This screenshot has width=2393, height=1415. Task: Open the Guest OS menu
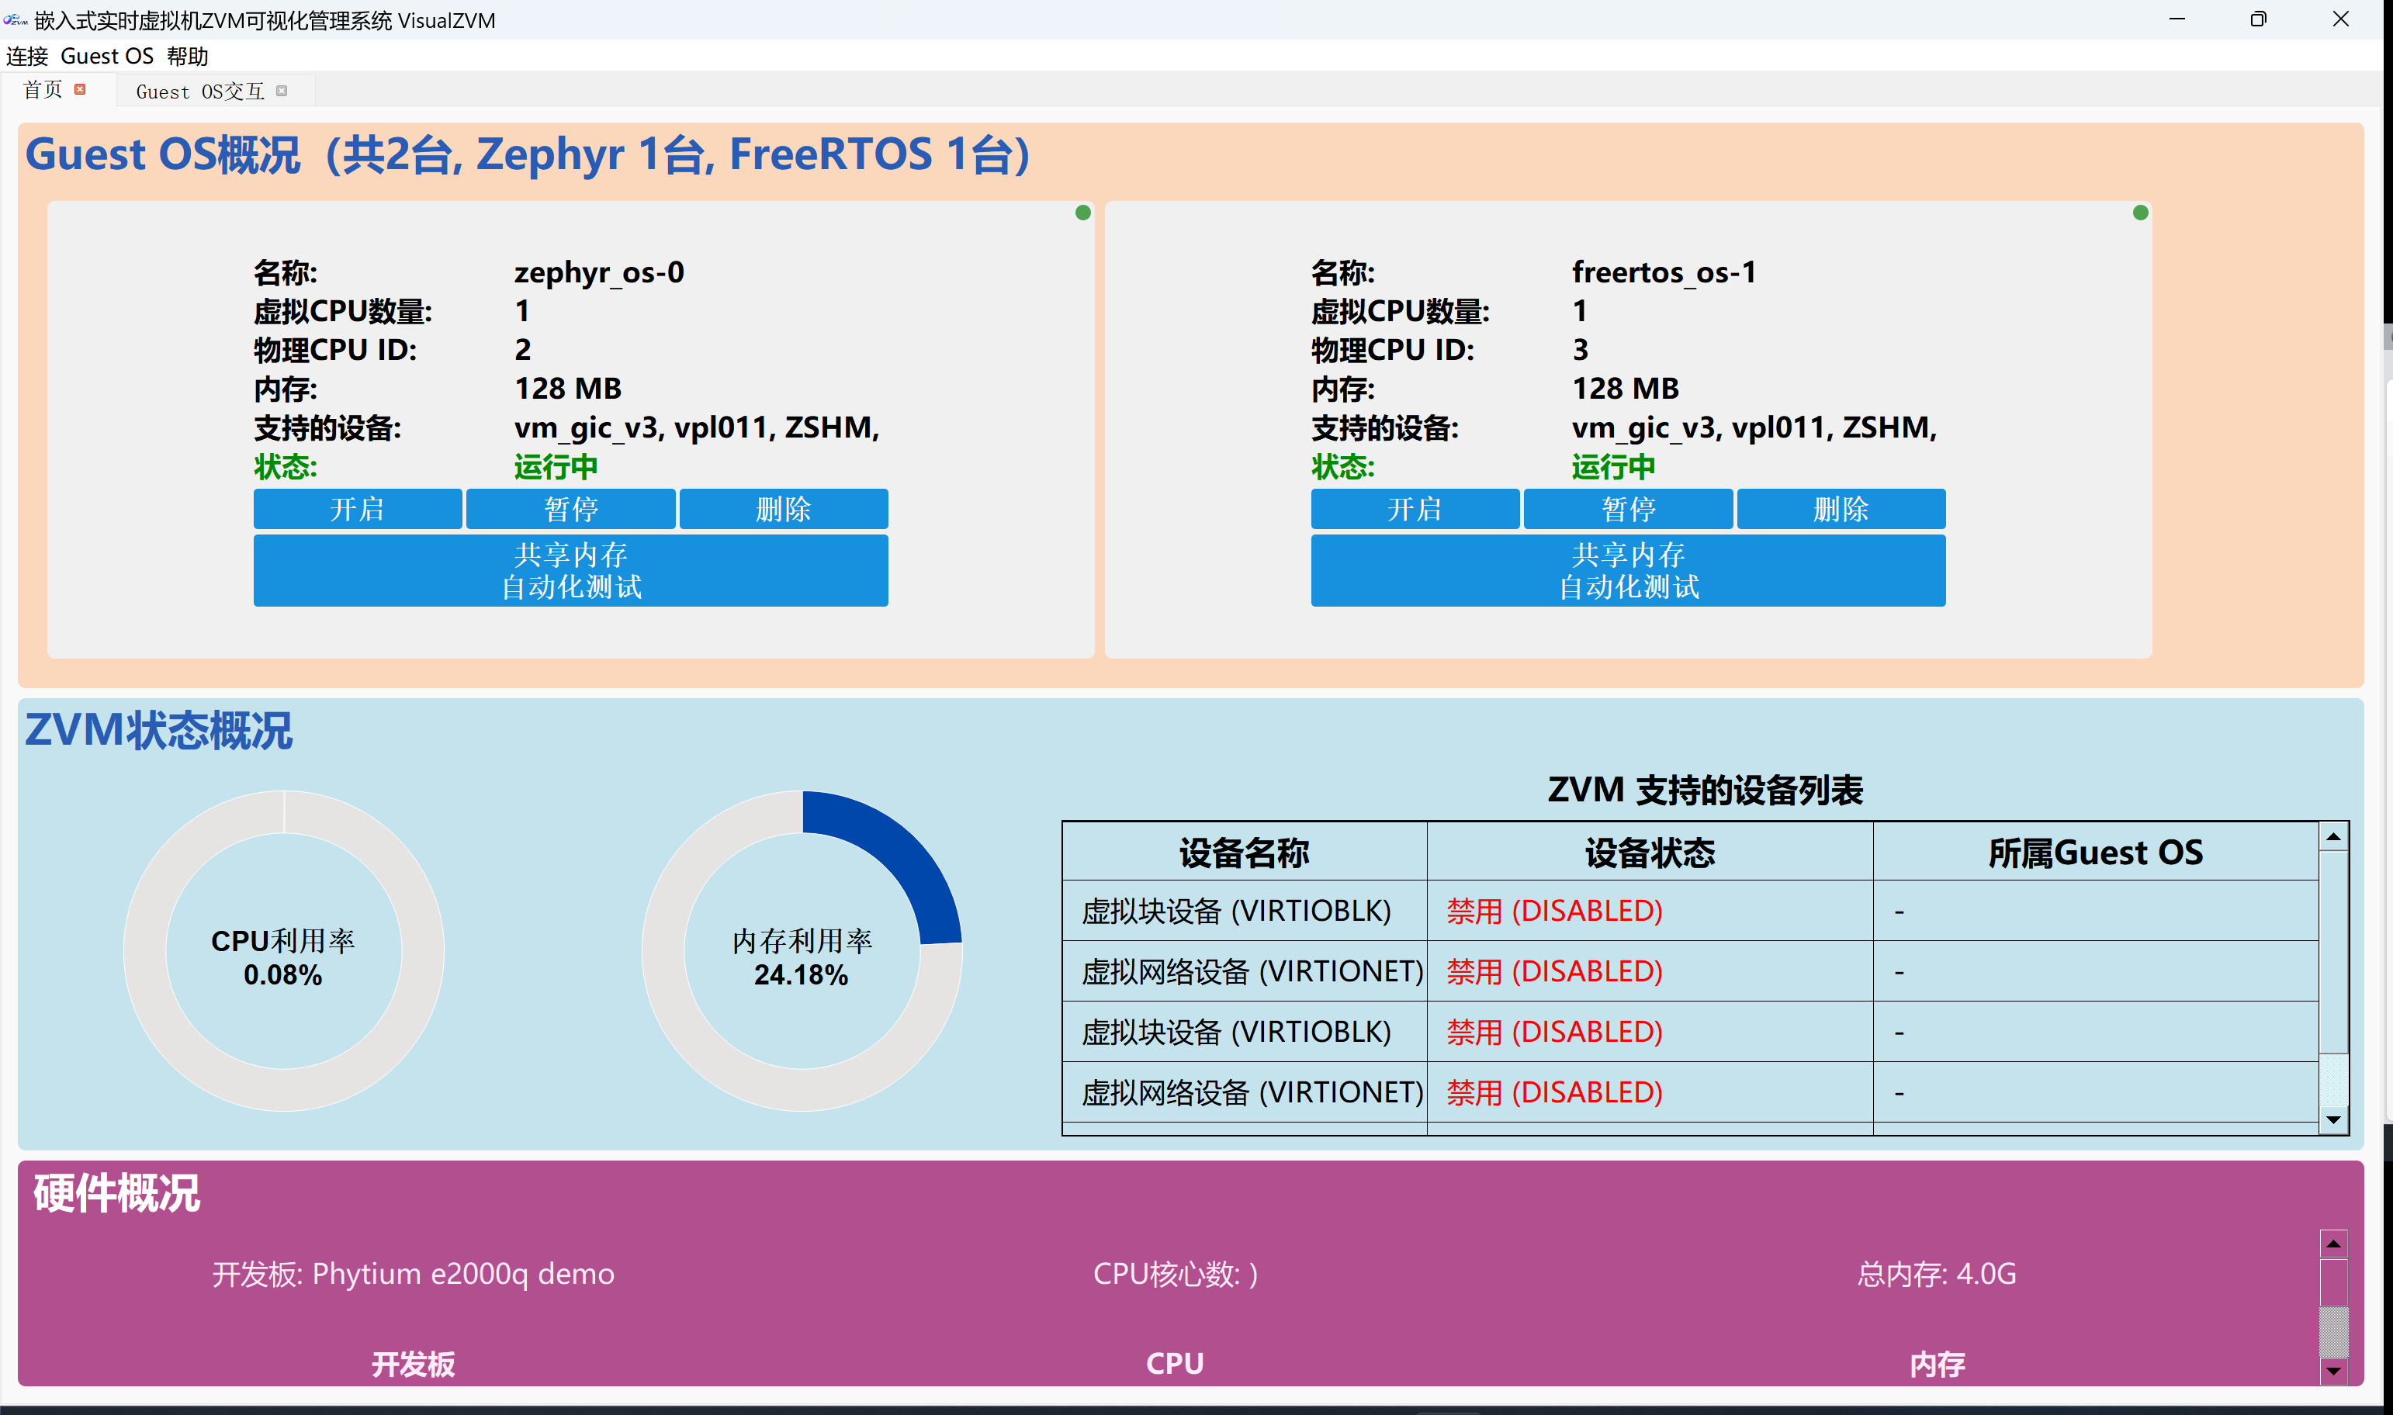pyautogui.click(x=107, y=57)
